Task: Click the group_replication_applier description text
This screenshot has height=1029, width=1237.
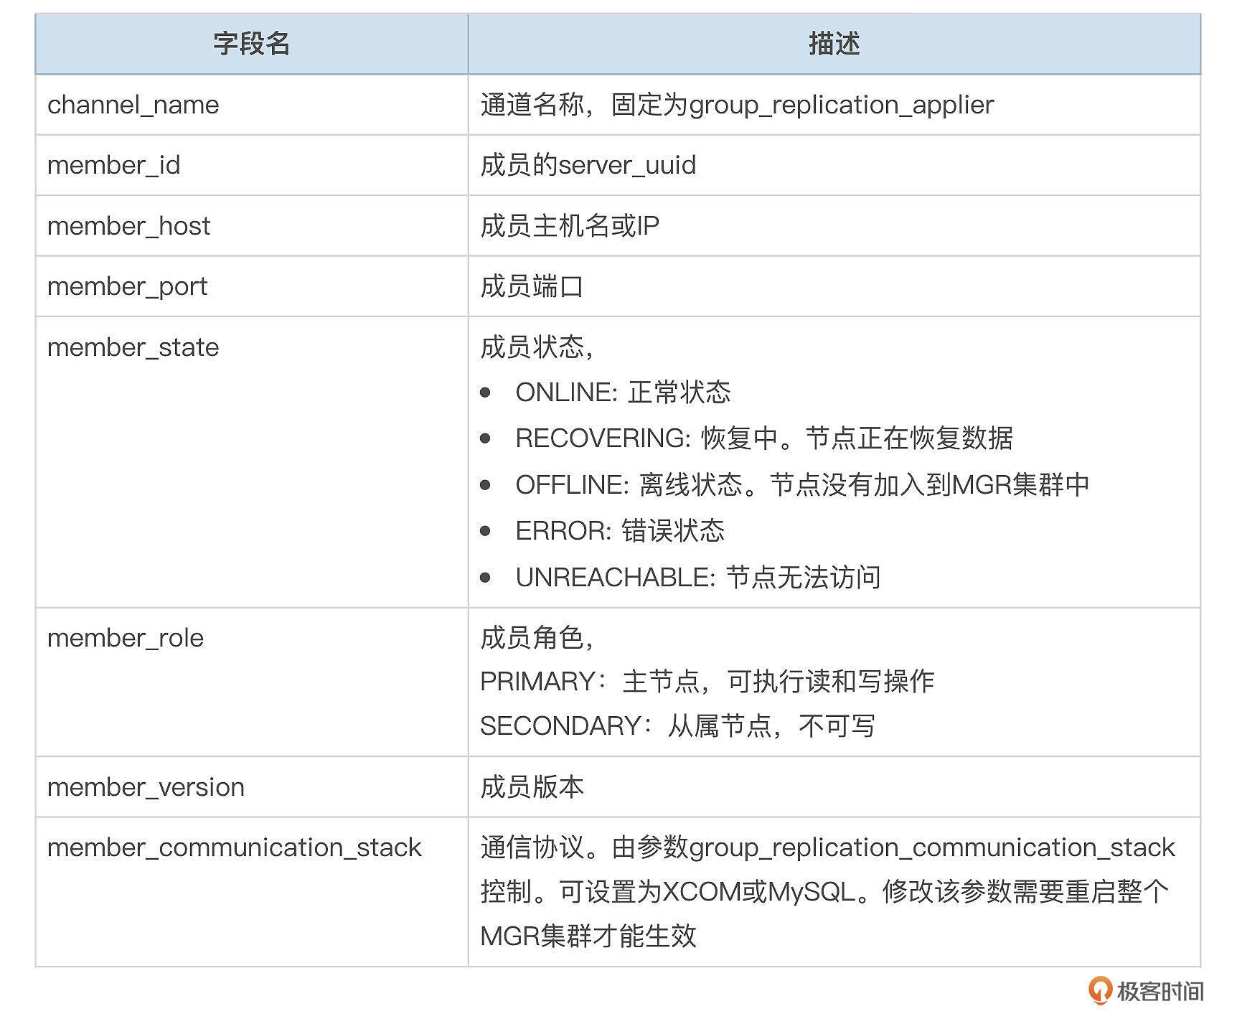Action: 841,105
